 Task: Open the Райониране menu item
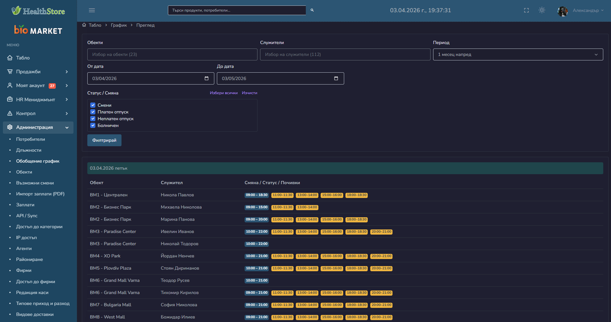(x=30, y=259)
